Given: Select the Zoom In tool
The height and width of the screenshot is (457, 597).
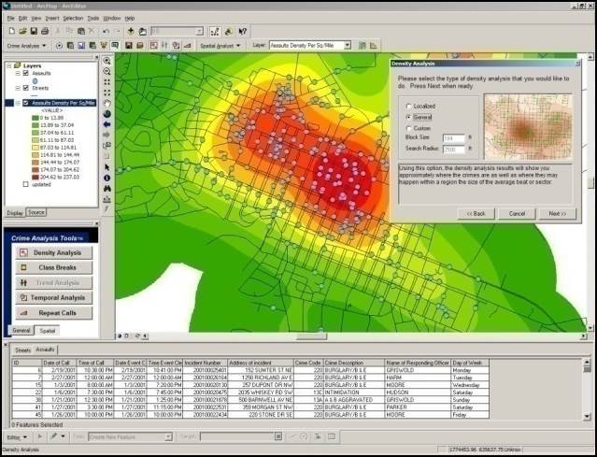Looking at the screenshot, I should pos(107,61).
